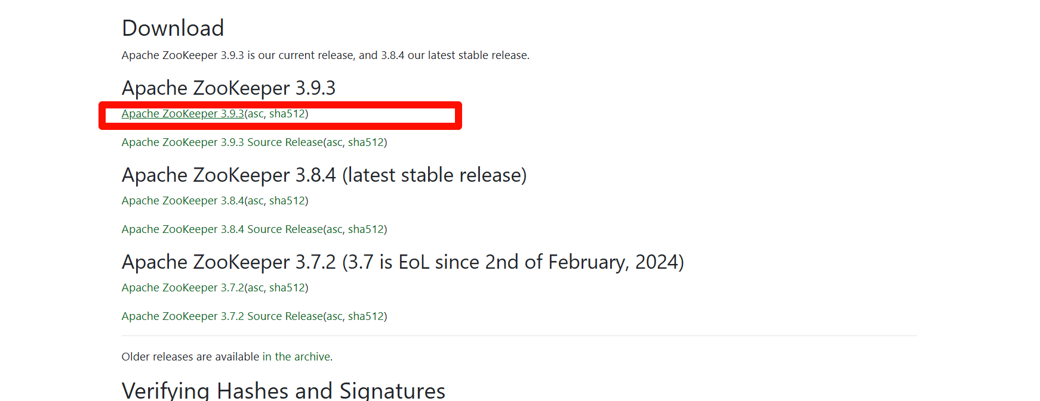Open the Apache ZooKeeper 3.8.4 download link
This screenshot has height=401, width=1040.
point(183,201)
